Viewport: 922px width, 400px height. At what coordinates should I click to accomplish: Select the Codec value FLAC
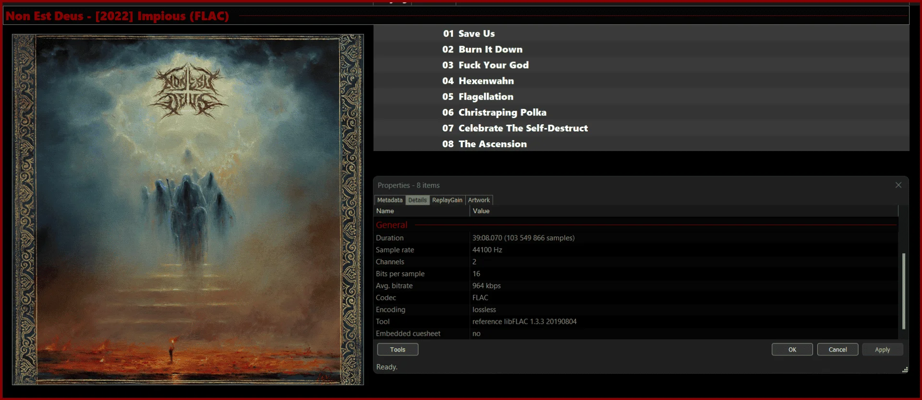[x=480, y=298]
